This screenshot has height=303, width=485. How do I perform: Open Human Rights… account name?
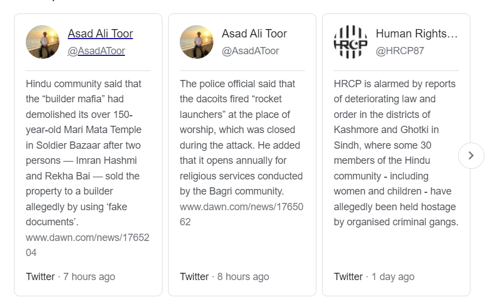416,34
